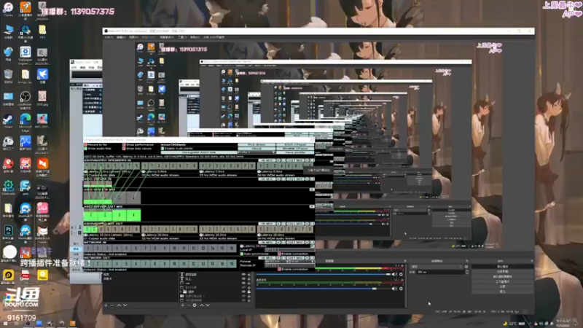The image size is (583, 328).
Task: Select the Wallpaper Engine desktop icon
Action: click(x=26, y=52)
